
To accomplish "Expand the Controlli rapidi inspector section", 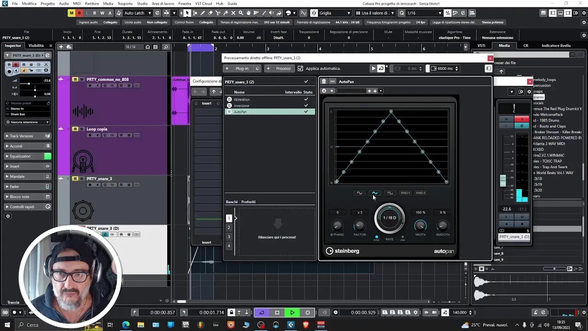I will click(x=28, y=207).
